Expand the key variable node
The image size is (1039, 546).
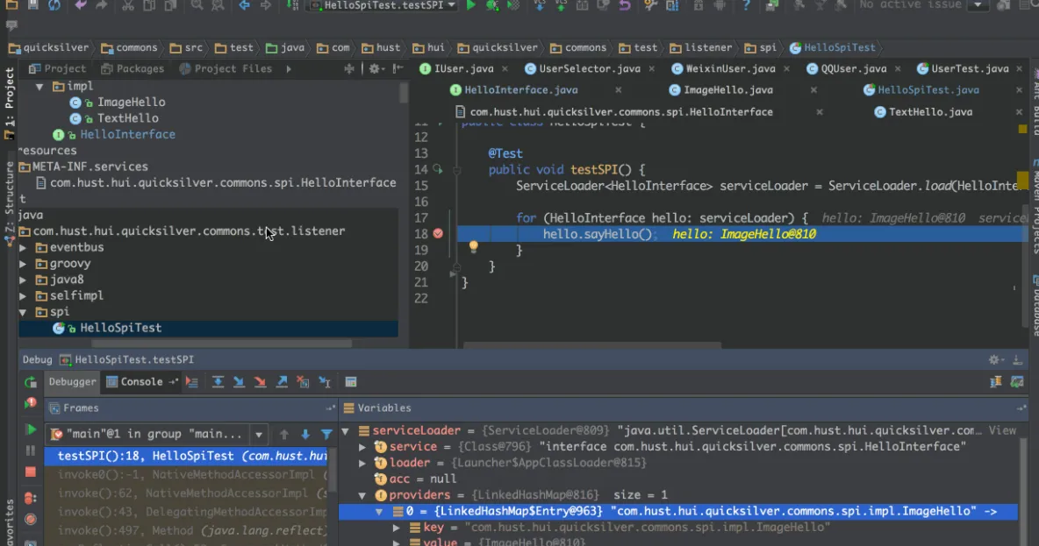tap(397, 528)
